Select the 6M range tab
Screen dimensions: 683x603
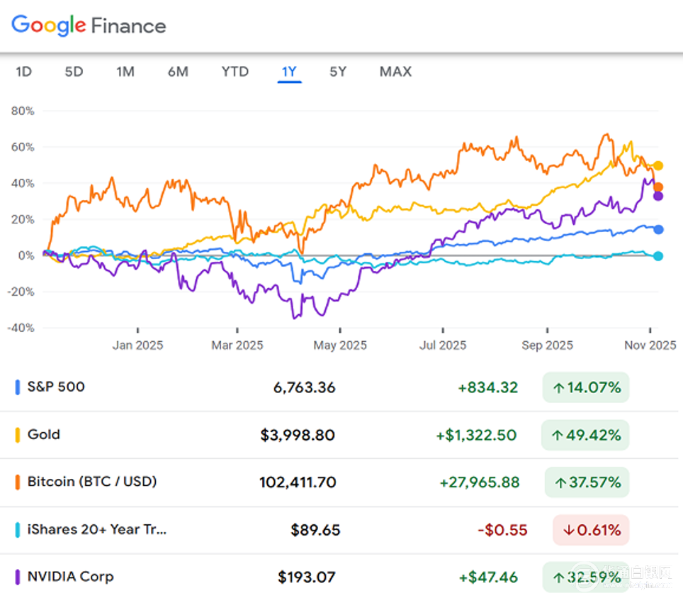coord(178,72)
